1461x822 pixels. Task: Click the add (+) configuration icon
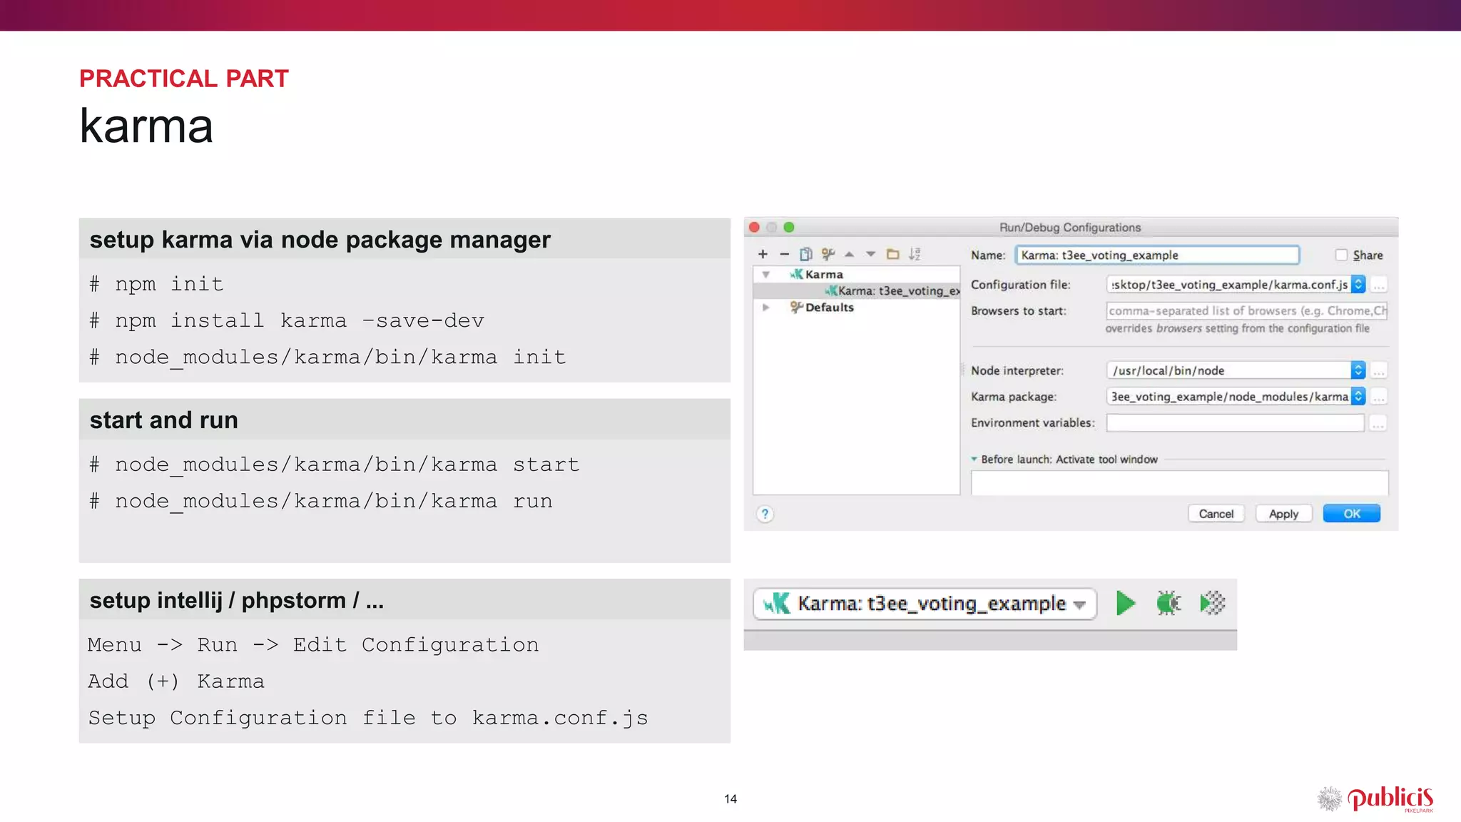click(x=763, y=254)
